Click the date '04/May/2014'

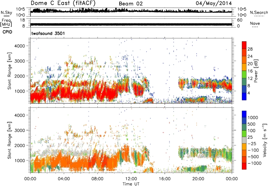click(x=214, y=3)
